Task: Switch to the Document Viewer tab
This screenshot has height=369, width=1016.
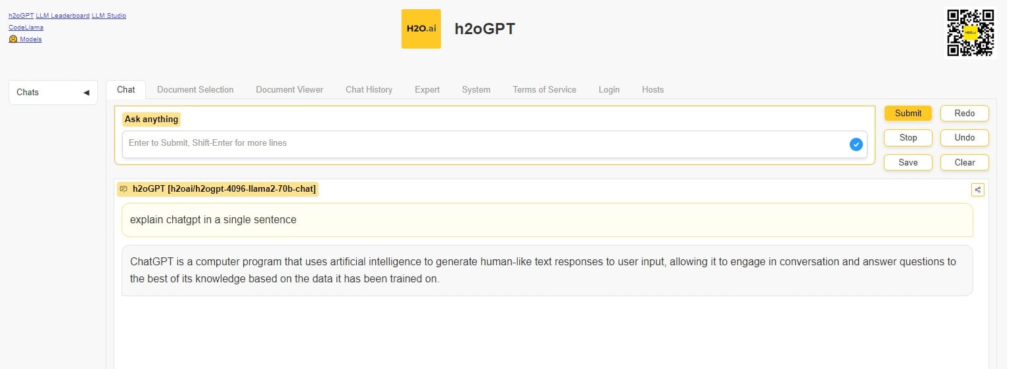Action: click(x=289, y=89)
